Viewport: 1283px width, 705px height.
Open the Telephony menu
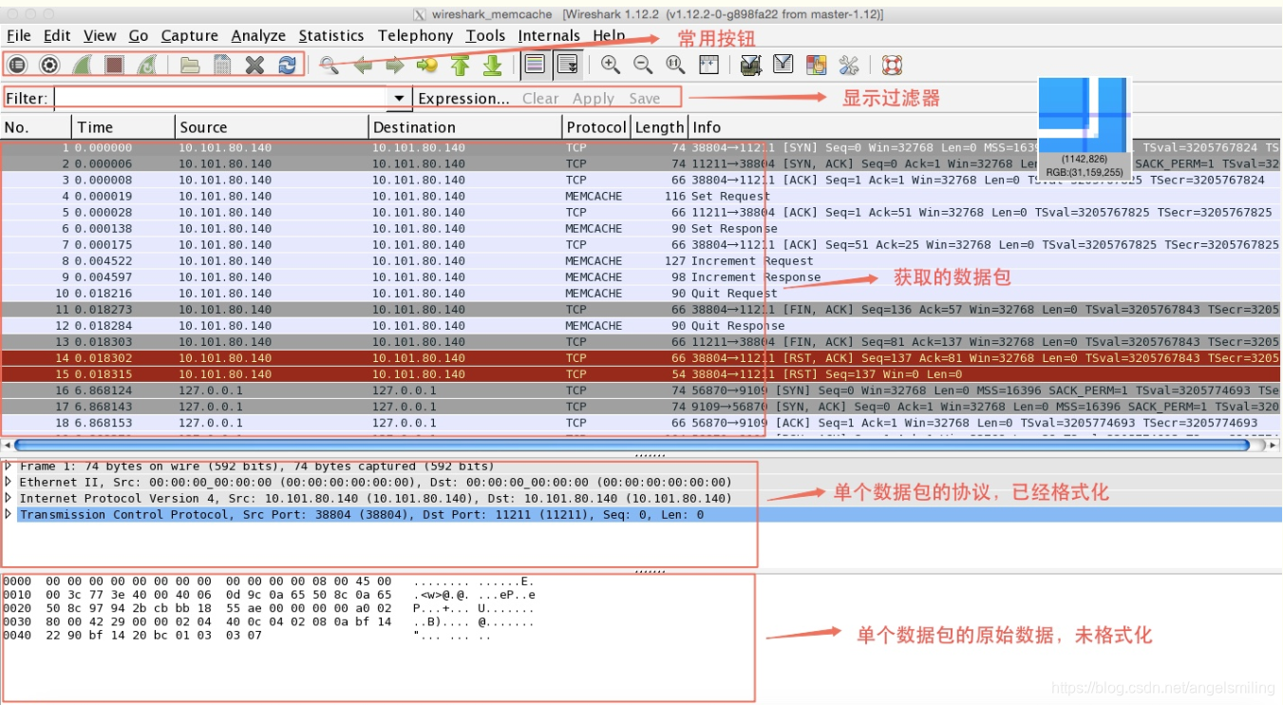[415, 36]
